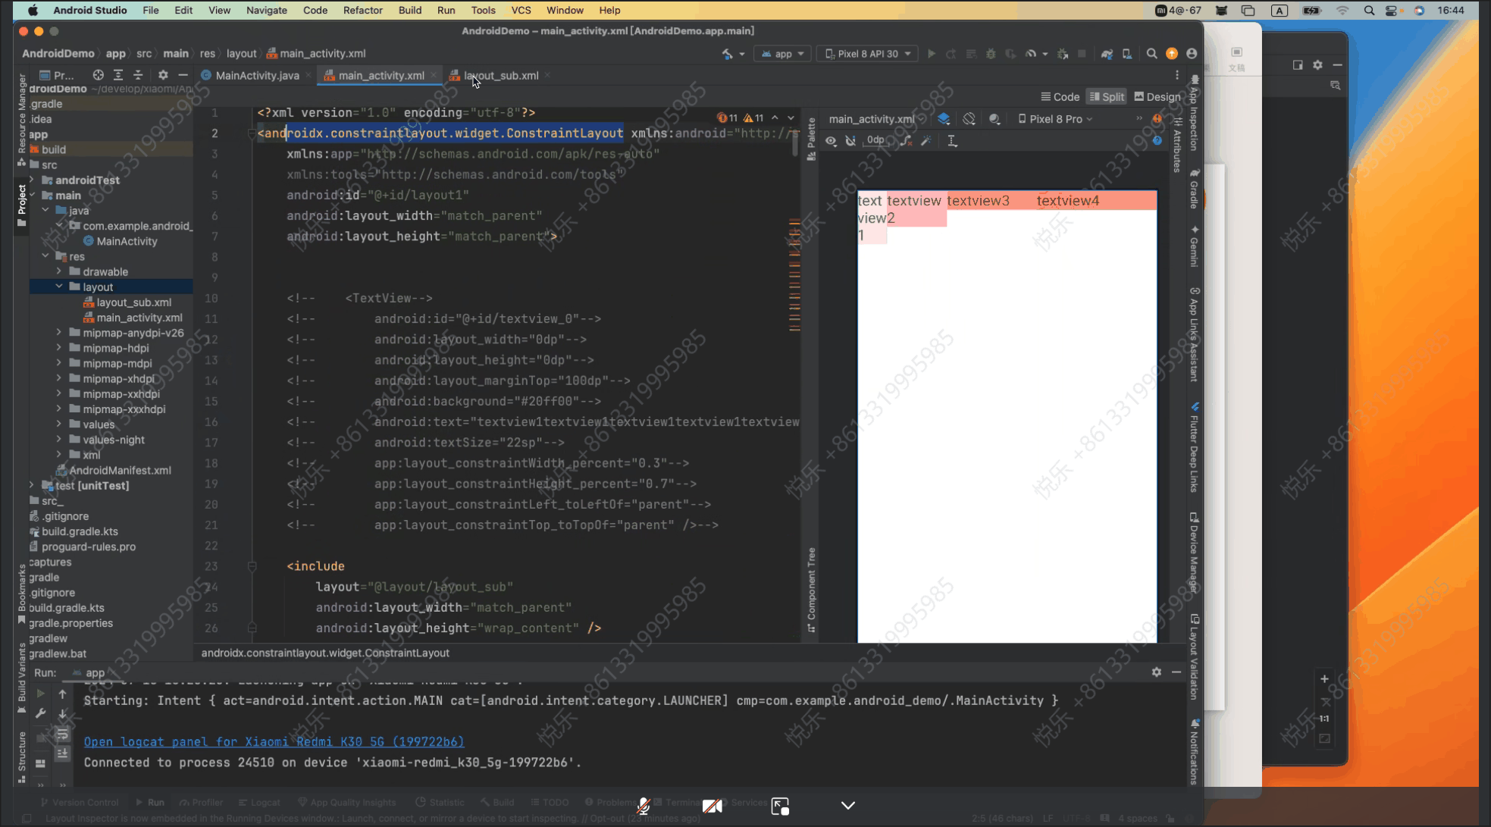Click design editor help question icon

point(1157,141)
